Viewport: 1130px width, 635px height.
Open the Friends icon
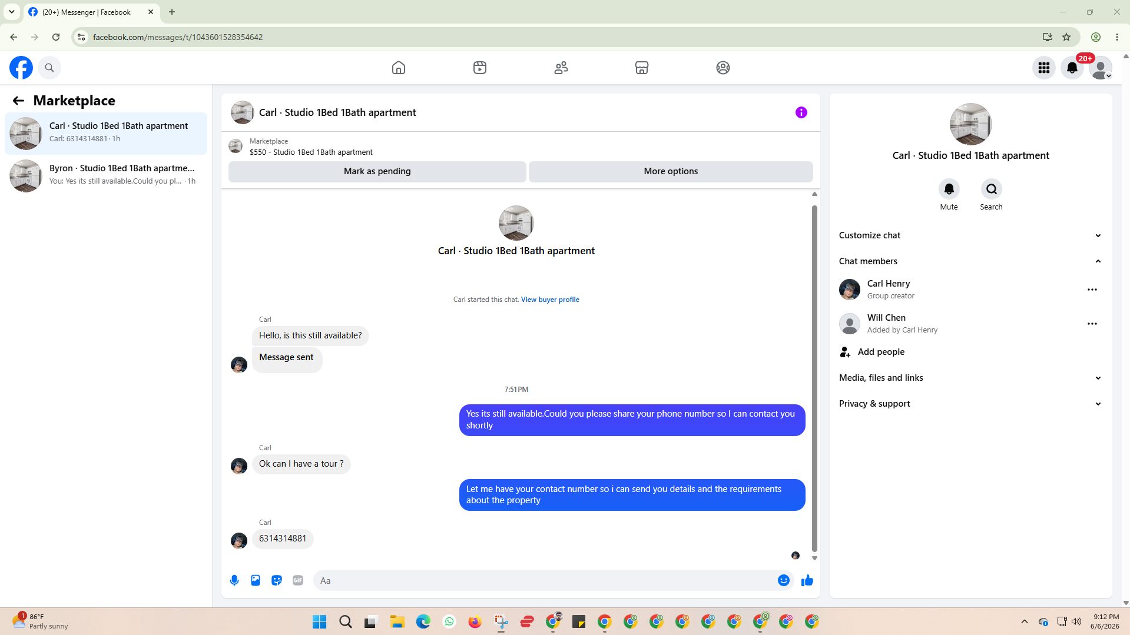[x=561, y=68]
